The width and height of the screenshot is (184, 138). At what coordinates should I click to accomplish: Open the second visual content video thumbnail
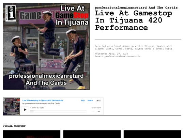pyautogui.click(x=92, y=134)
